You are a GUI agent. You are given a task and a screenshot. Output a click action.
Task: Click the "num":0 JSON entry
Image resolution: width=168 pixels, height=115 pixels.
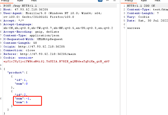point(21,84)
